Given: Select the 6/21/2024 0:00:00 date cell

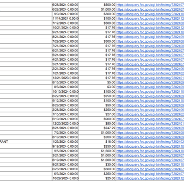Looking at the screenshot, I should [65, 51].
